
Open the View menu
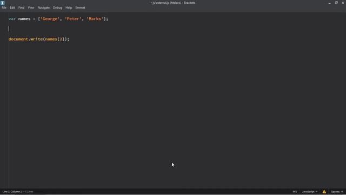pyautogui.click(x=31, y=8)
